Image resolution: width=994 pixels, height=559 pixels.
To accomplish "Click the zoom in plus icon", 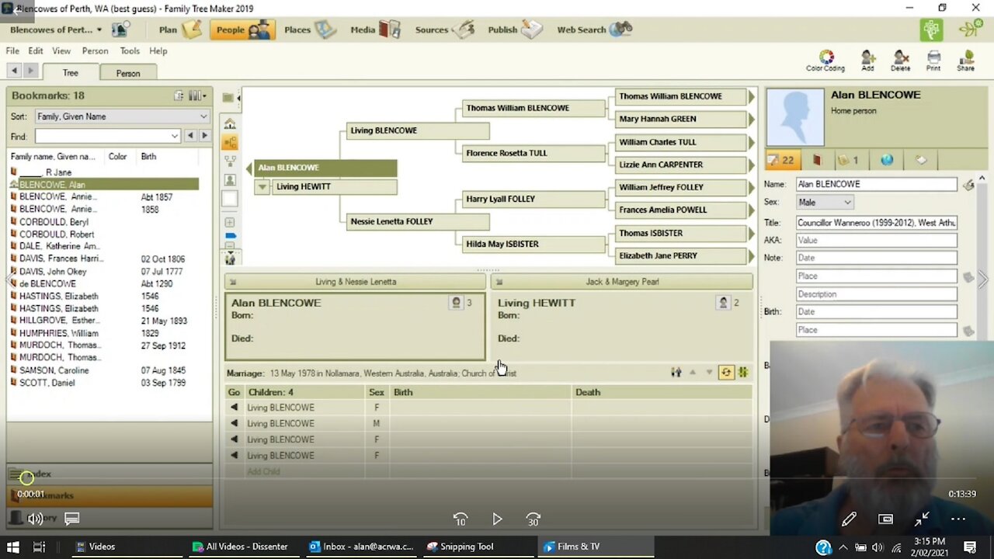I will click(230, 223).
